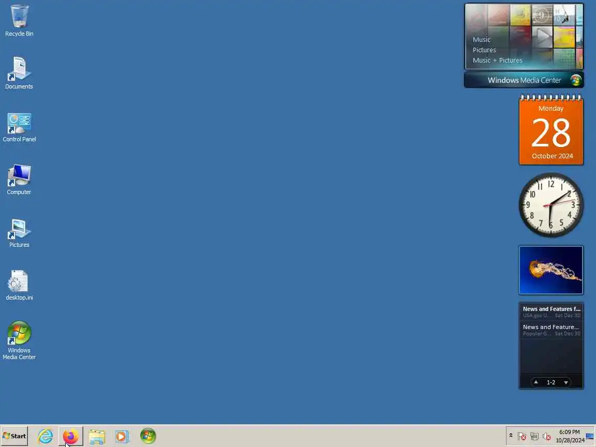Launch Internet Explorer from the taskbar
Image resolution: width=596 pixels, height=447 pixels.
click(45, 436)
